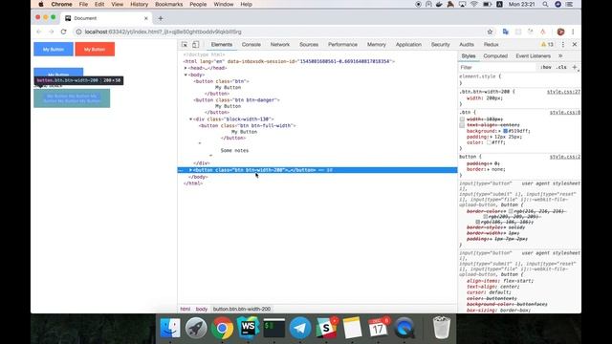This screenshot has width=612, height=344.
Task: Click the red My Button
Action: (x=95, y=49)
